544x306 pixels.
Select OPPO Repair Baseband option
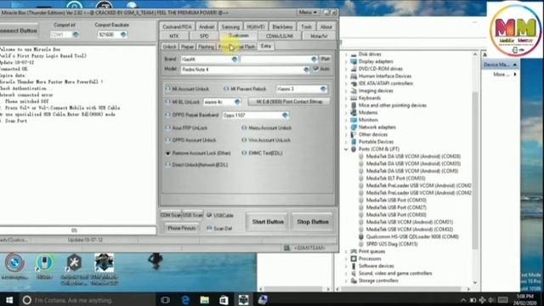pyautogui.click(x=168, y=115)
